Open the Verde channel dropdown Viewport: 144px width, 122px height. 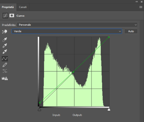point(67,31)
